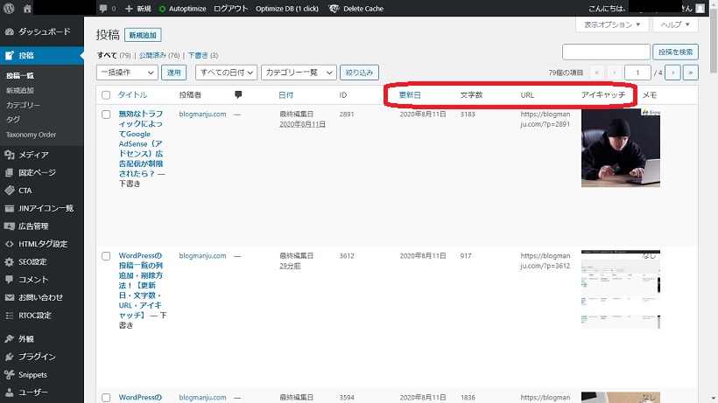The height and width of the screenshot is (403, 718).
Task: Open the すべての日付 date filter dropdown
Action: click(226, 73)
